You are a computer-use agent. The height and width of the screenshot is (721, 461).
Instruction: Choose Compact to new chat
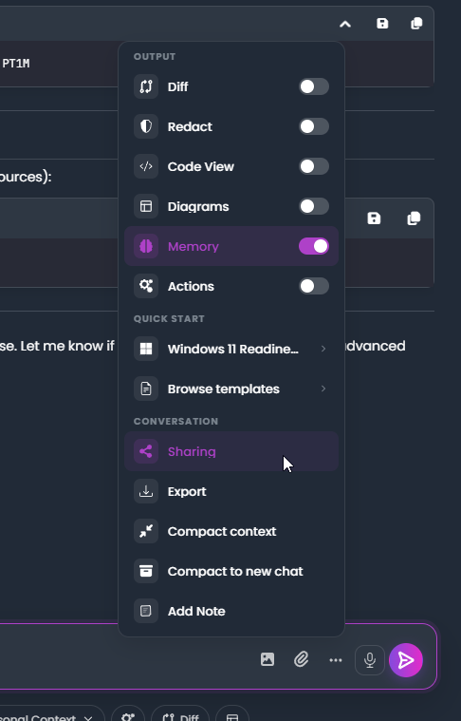click(231, 571)
